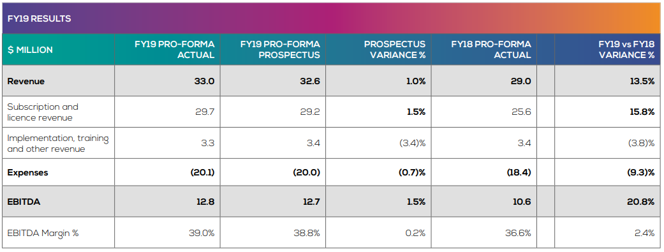Click the FY19 RESULTS title banner
This screenshot has height=252, width=664.
click(x=331, y=19)
